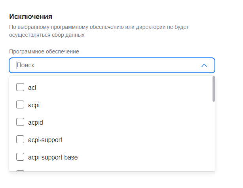Screen dimensions: 243x188
Task: Choose the acpi option label
Action: pyautogui.click(x=34, y=105)
